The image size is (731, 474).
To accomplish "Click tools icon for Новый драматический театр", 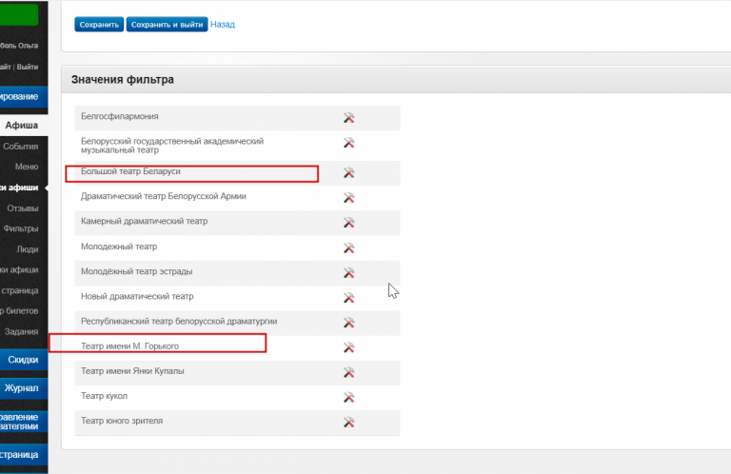I will click(x=348, y=298).
